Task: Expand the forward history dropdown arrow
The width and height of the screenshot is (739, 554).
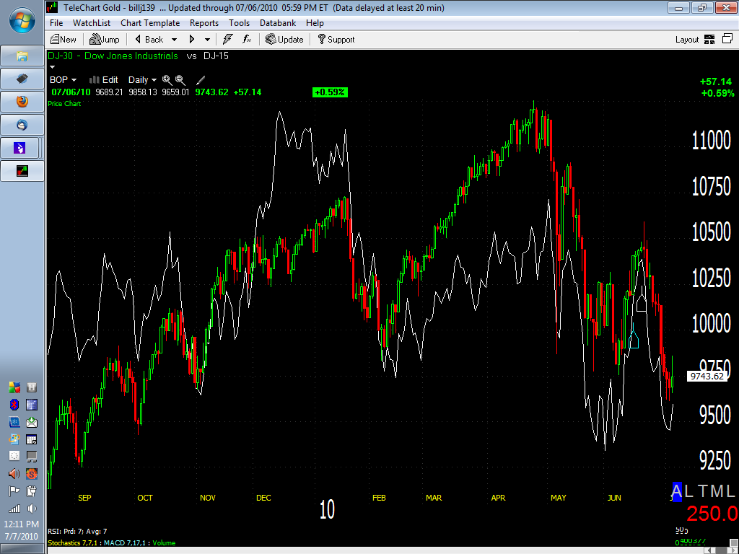Action: (x=207, y=40)
